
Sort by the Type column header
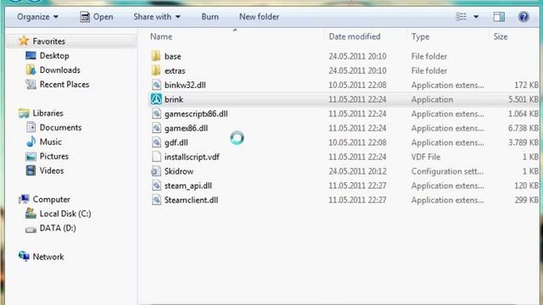click(421, 36)
